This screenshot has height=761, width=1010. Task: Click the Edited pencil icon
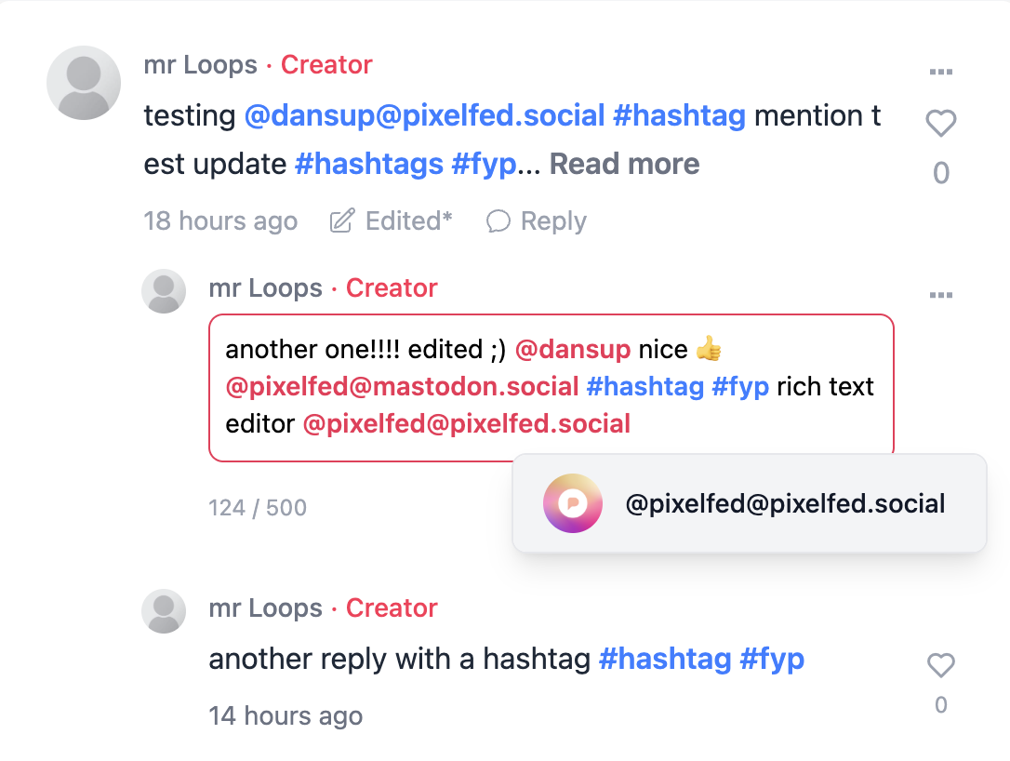coord(342,221)
